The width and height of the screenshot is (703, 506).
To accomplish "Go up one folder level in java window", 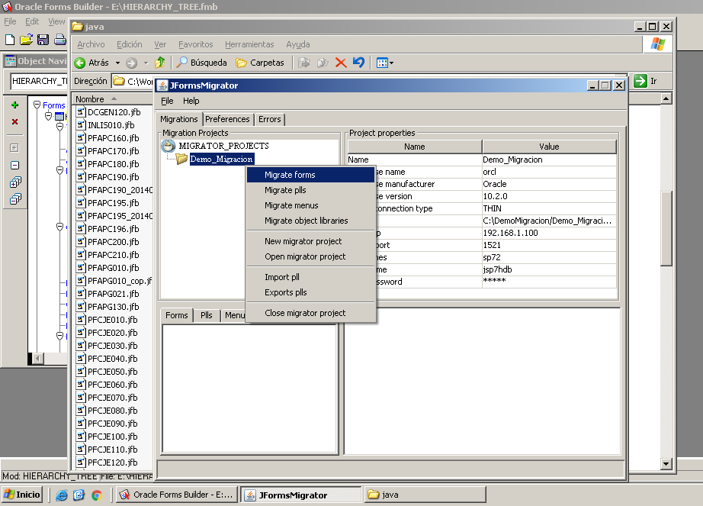I will [x=160, y=63].
